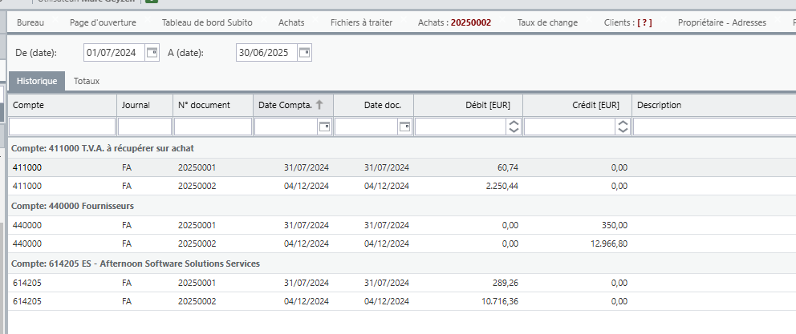Sort by Débit [EUR] column header
This screenshot has height=334, width=796.
click(x=468, y=105)
